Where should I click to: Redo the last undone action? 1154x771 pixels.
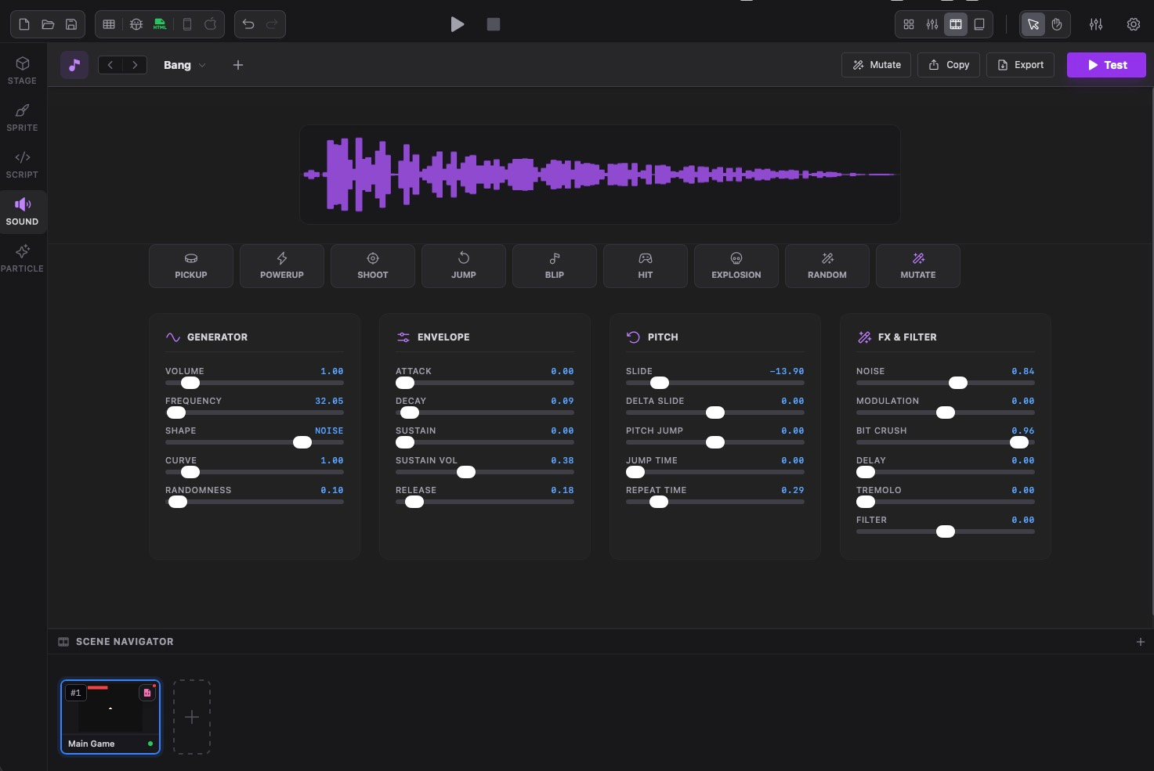tap(272, 24)
